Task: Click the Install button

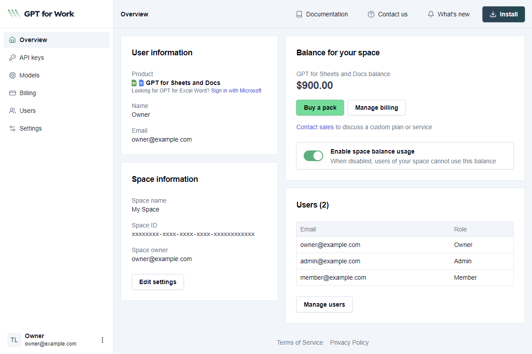Action: tap(503, 14)
